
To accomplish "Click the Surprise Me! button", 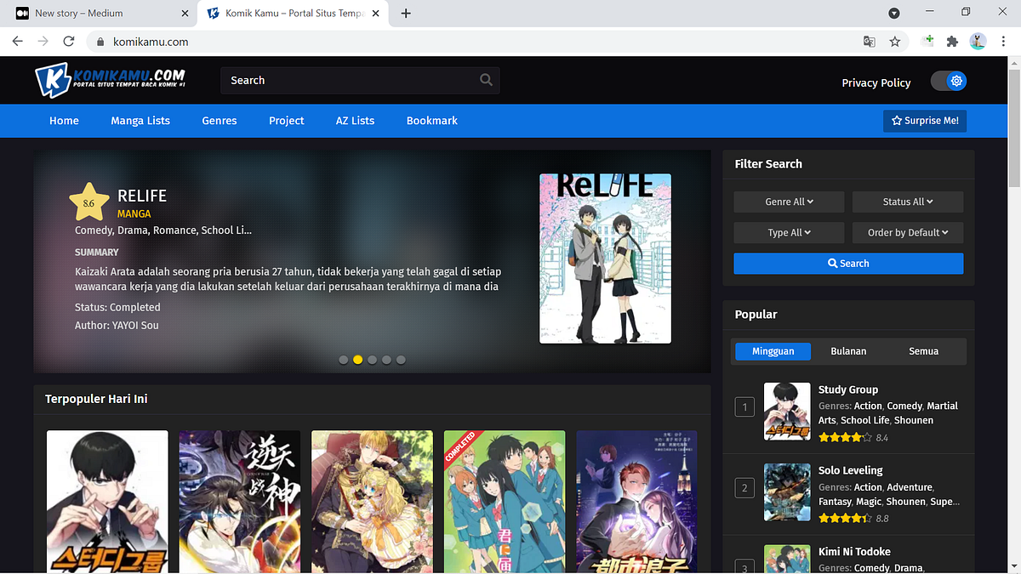I will (925, 121).
